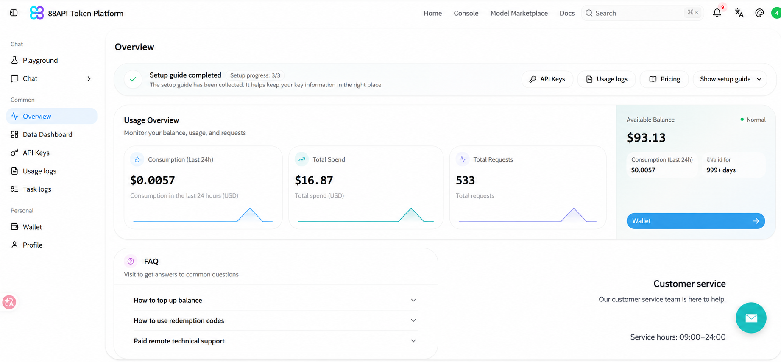Open Console in the top navigation
Viewport: 781px width, 362px height.
[466, 13]
